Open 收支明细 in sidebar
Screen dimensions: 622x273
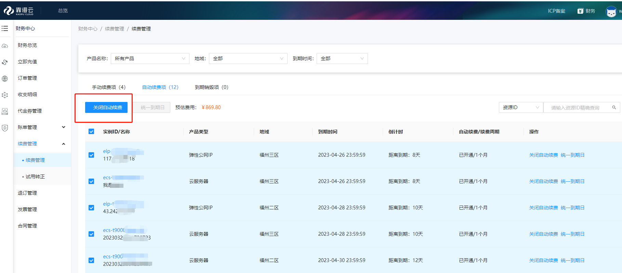27,94
